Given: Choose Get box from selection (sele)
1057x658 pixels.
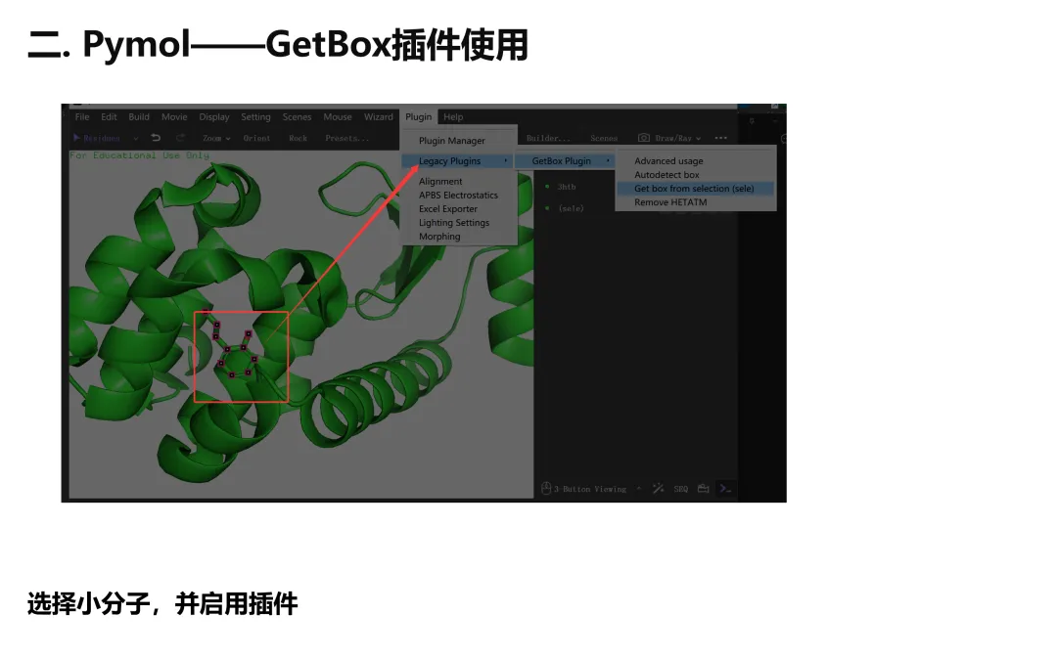Looking at the screenshot, I should click(x=695, y=189).
